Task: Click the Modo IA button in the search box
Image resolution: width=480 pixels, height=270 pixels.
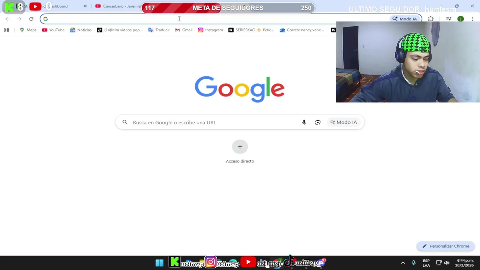Action: [343, 122]
